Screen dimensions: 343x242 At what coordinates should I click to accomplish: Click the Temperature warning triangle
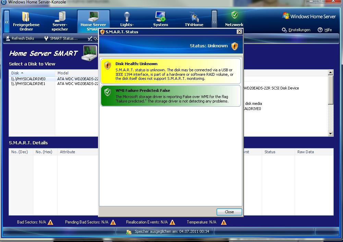223,222
